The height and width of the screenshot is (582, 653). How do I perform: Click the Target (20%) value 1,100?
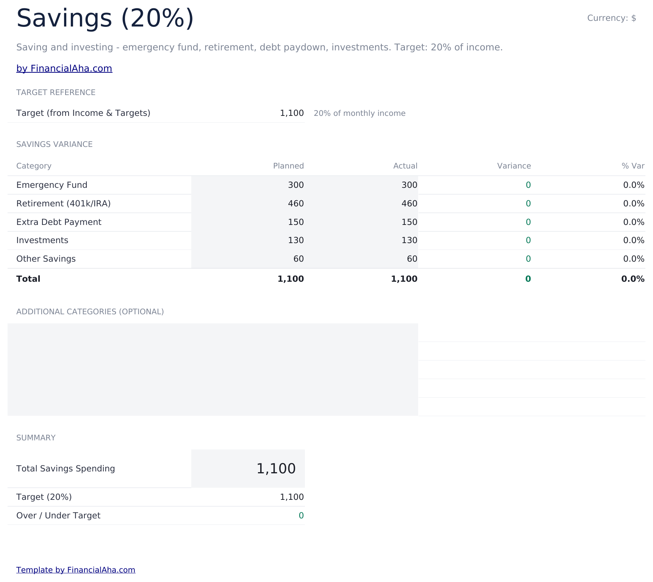pos(292,497)
